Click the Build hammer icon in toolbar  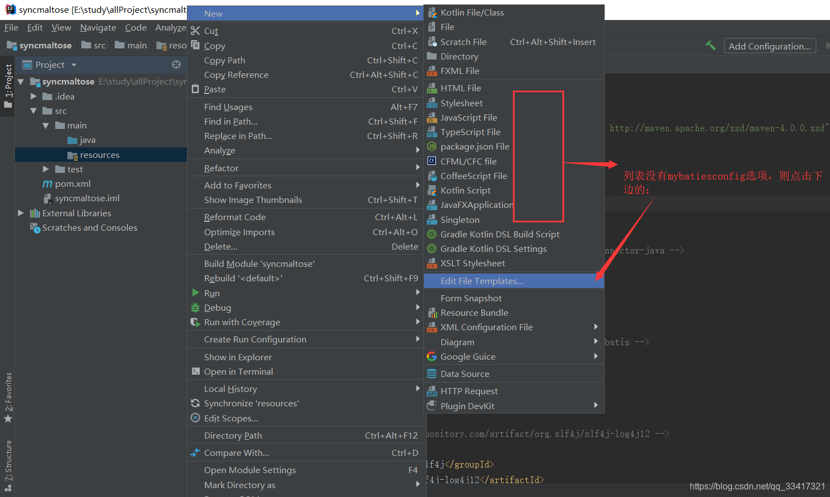coord(710,45)
